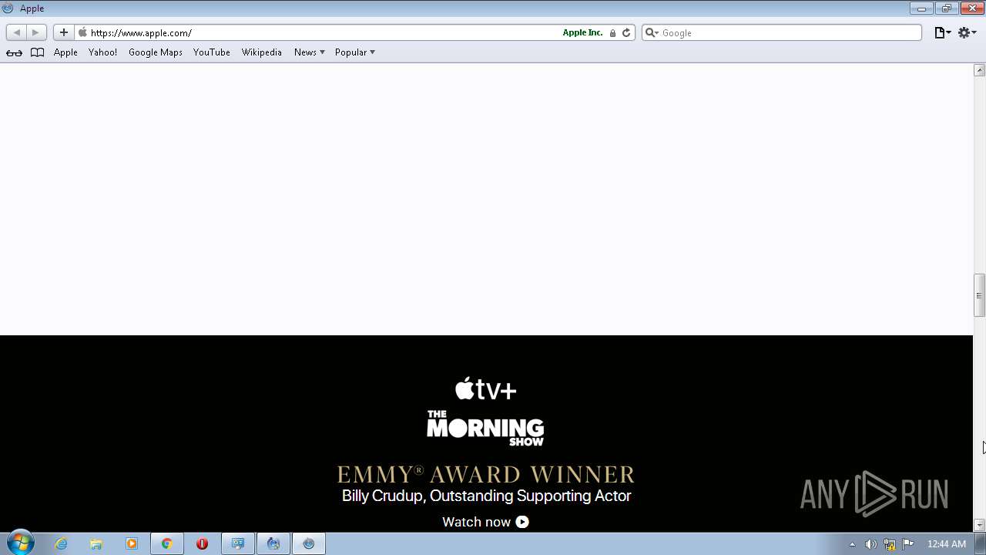Open the Windows Start menu
This screenshot has width=986, height=555.
pos(20,543)
